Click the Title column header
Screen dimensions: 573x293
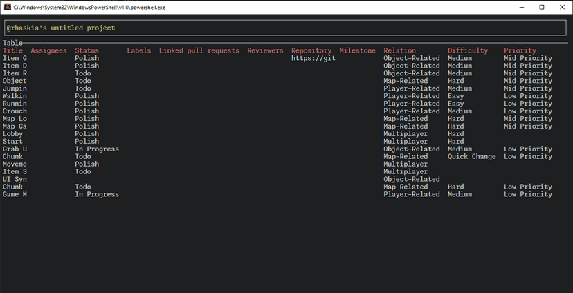click(x=12, y=50)
